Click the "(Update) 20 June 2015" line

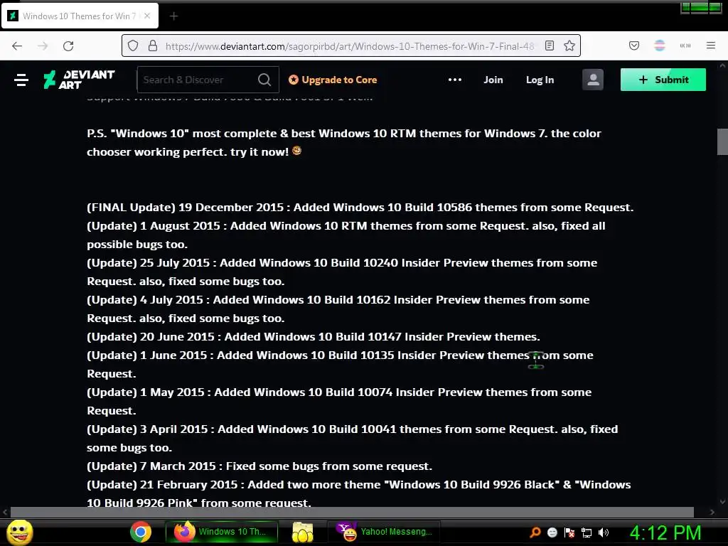pos(314,336)
